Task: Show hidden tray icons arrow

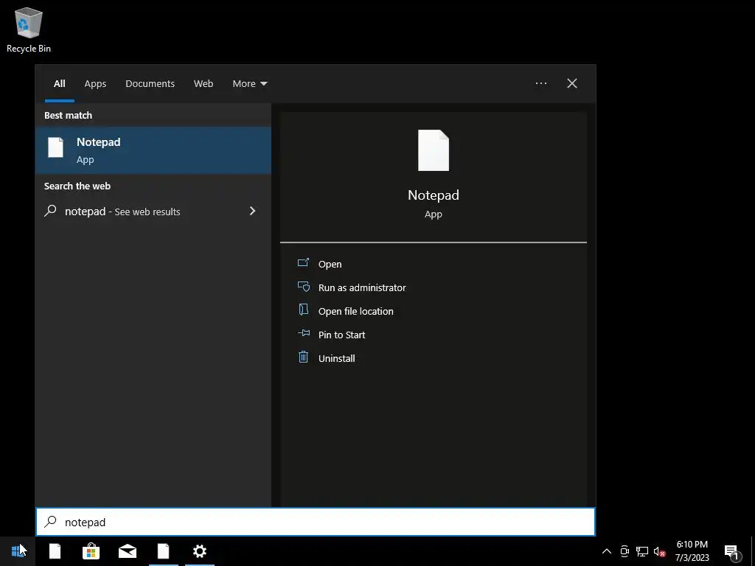Action: point(607,551)
